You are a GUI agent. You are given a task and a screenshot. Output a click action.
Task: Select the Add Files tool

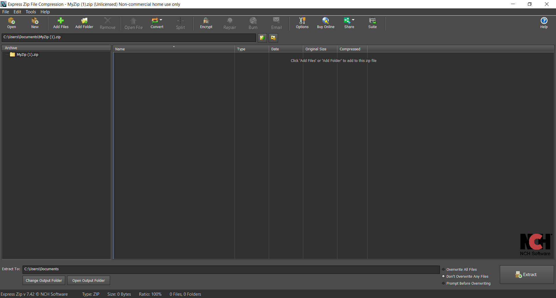click(x=61, y=23)
